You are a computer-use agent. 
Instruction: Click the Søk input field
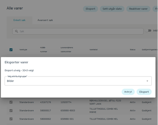[x=78, y=31]
